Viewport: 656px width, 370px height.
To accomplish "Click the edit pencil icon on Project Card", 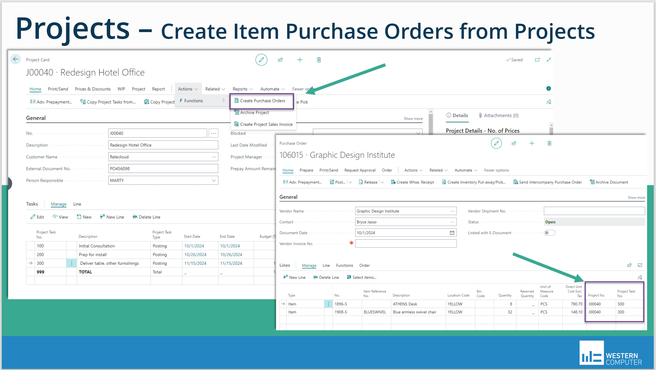I will tap(261, 60).
